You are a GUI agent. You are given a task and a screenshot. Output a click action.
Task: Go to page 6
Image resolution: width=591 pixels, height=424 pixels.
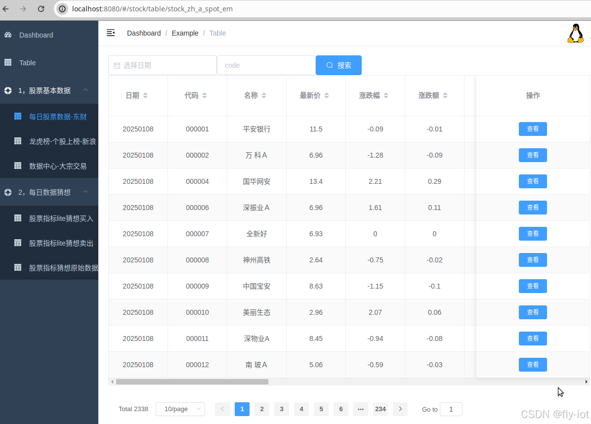tap(341, 409)
